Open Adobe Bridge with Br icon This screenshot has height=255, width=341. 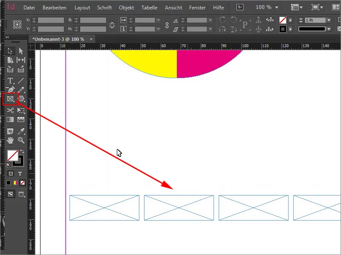tap(240, 7)
